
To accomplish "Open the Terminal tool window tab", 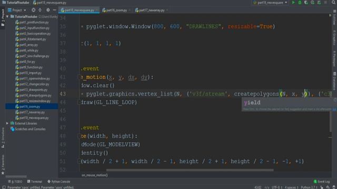I will (35, 182).
